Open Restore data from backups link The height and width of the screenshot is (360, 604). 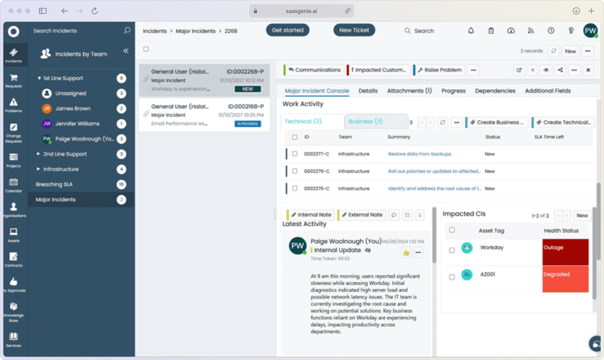tap(420, 154)
